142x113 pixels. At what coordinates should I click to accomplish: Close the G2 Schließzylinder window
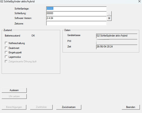139,1
